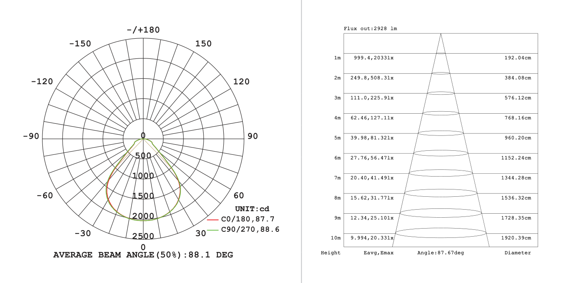Click the '62.46,127.1lx' illuminance value

pyautogui.click(x=372, y=118)
